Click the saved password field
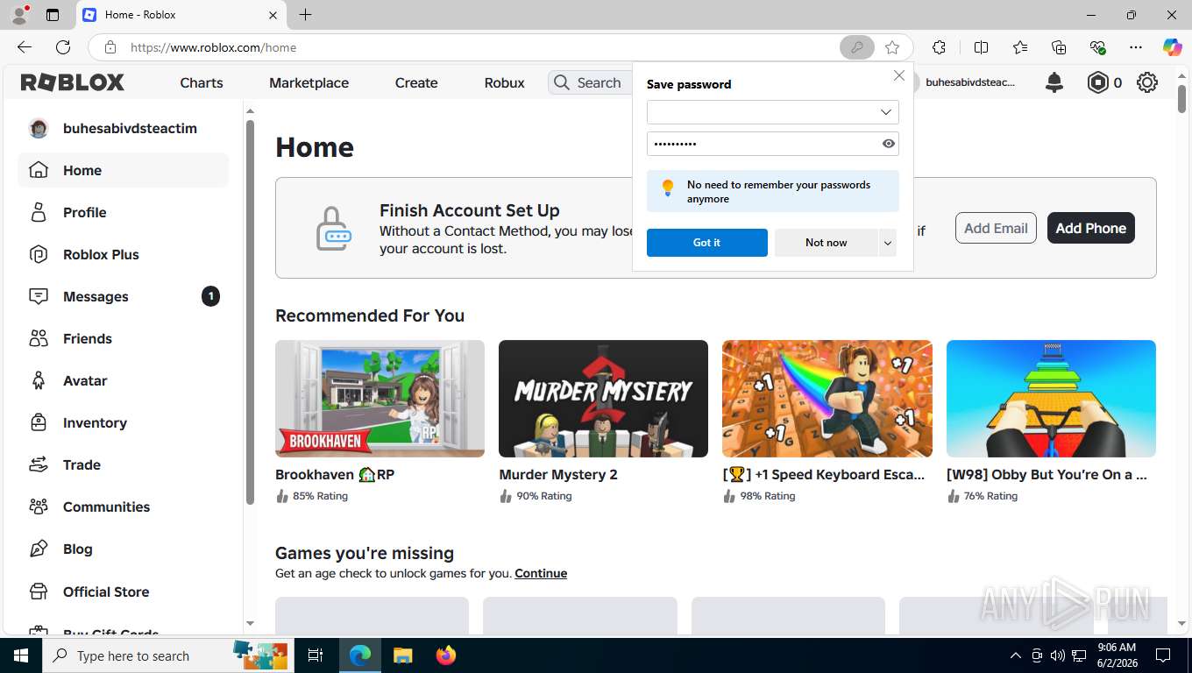The image size is (1192, 673). 772,144
